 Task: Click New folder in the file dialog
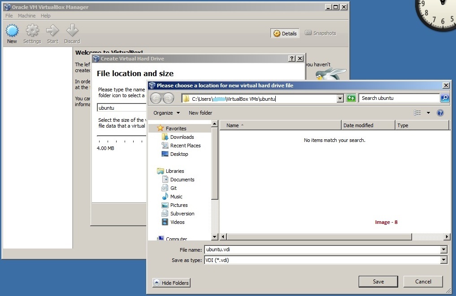pyautogui.click(x=200, y=113)
